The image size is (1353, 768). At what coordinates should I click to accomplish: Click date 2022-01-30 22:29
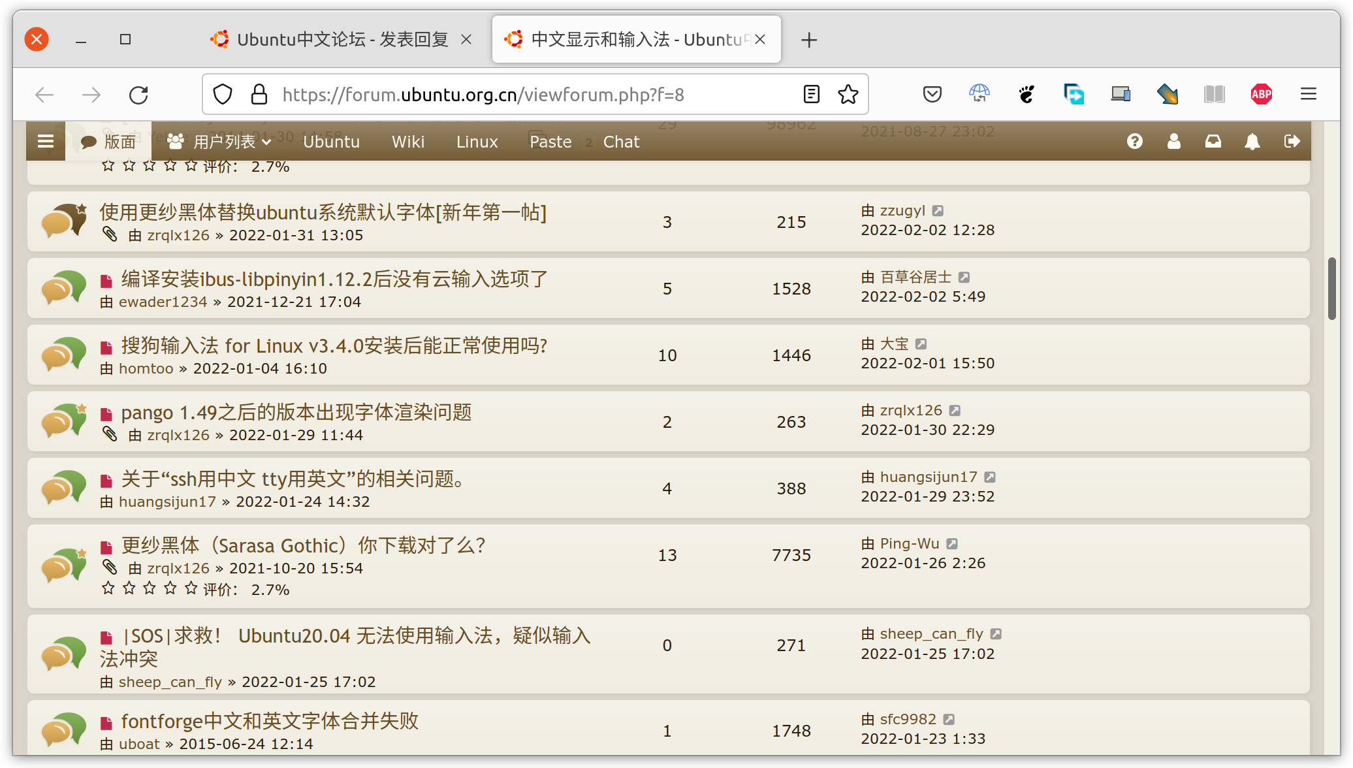928,430
